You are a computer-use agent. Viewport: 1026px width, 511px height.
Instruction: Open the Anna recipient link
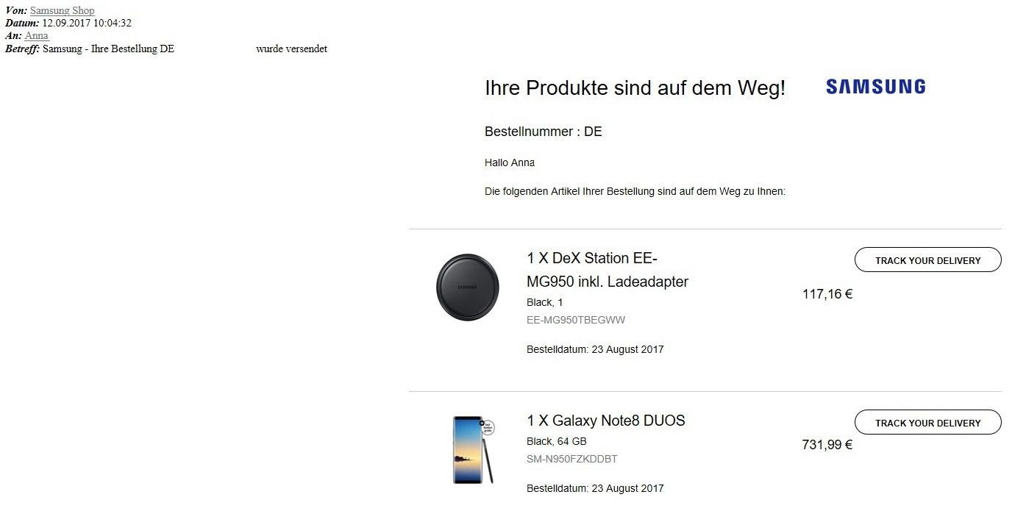(36, 35)
